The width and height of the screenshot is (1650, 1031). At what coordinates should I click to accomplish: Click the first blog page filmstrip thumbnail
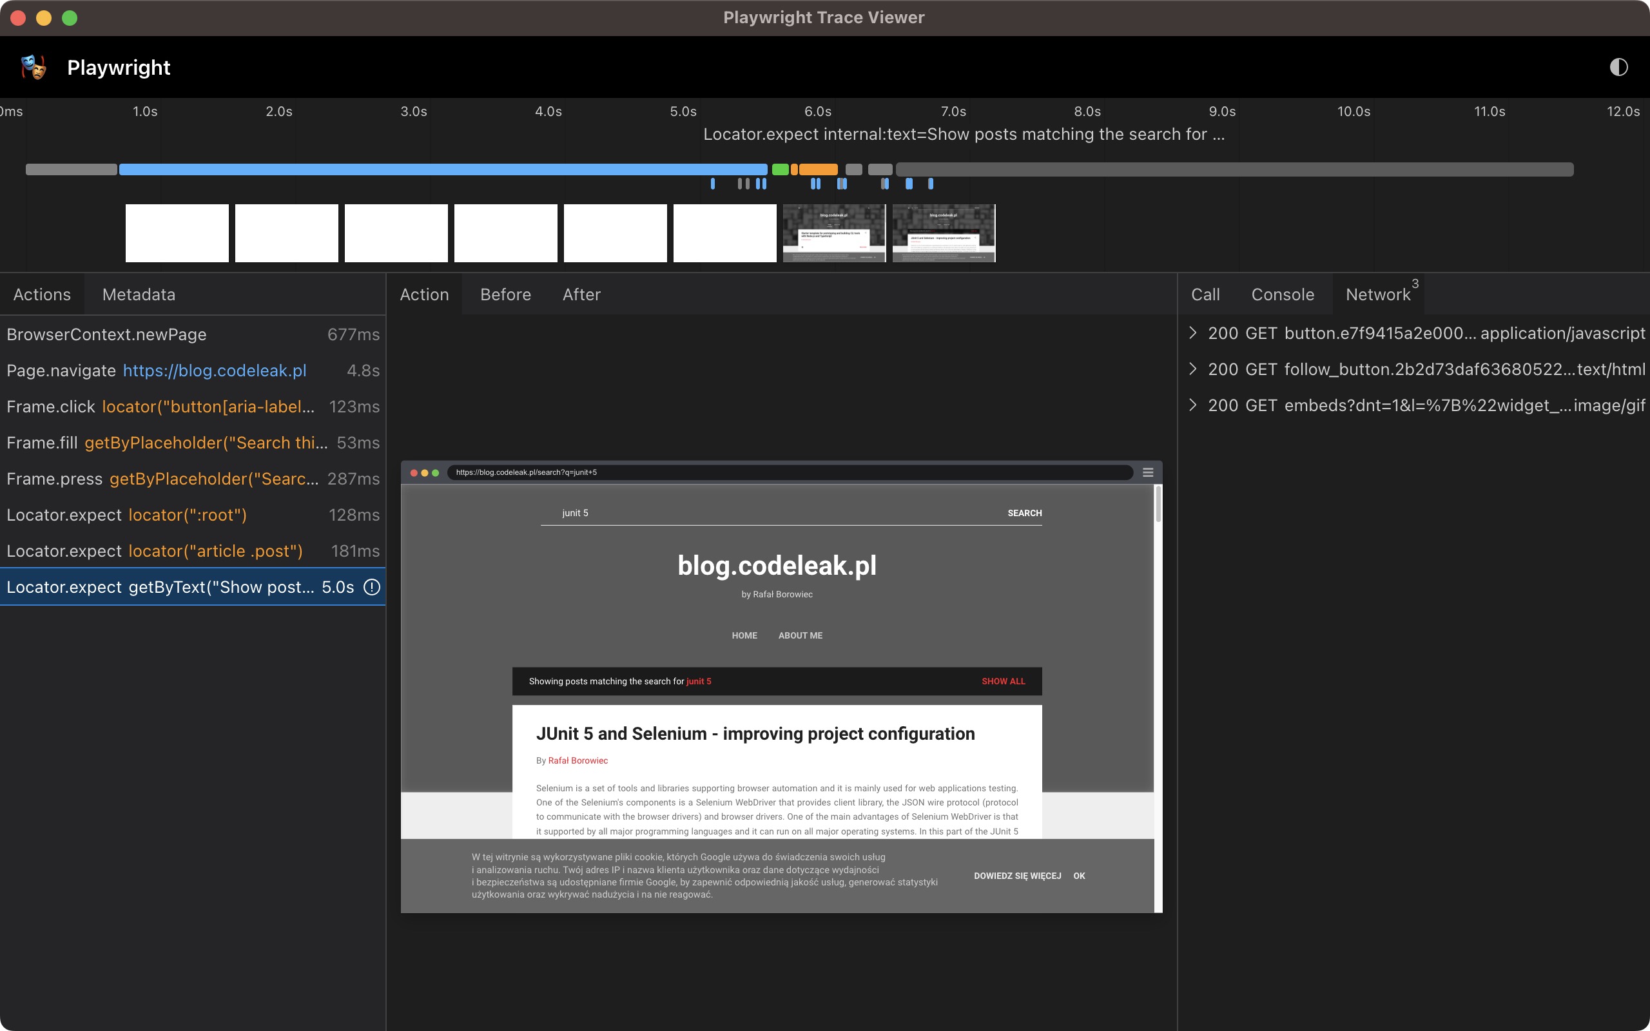tap(835, 233)
